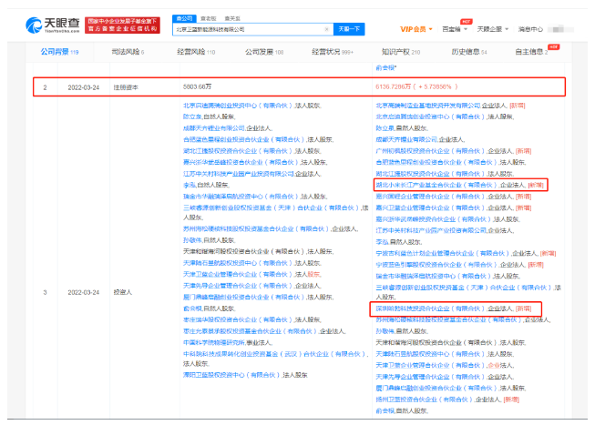Open 深圳哈勃科技投资合伙企业 link
Screen dimensions: 595x425
[418, 309]
